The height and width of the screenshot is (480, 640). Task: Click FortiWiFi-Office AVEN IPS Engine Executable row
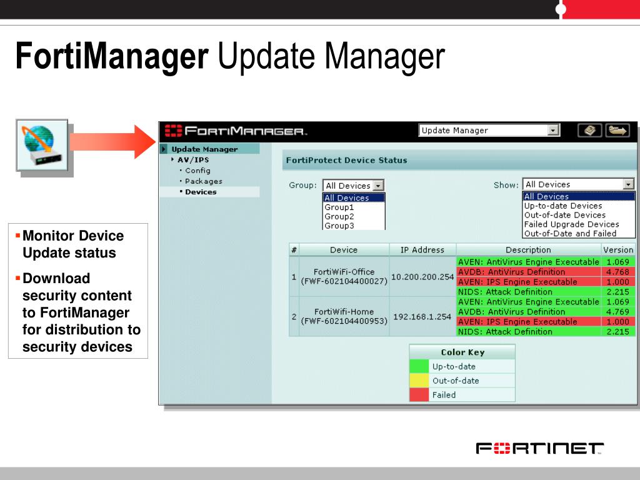(528, 282)
